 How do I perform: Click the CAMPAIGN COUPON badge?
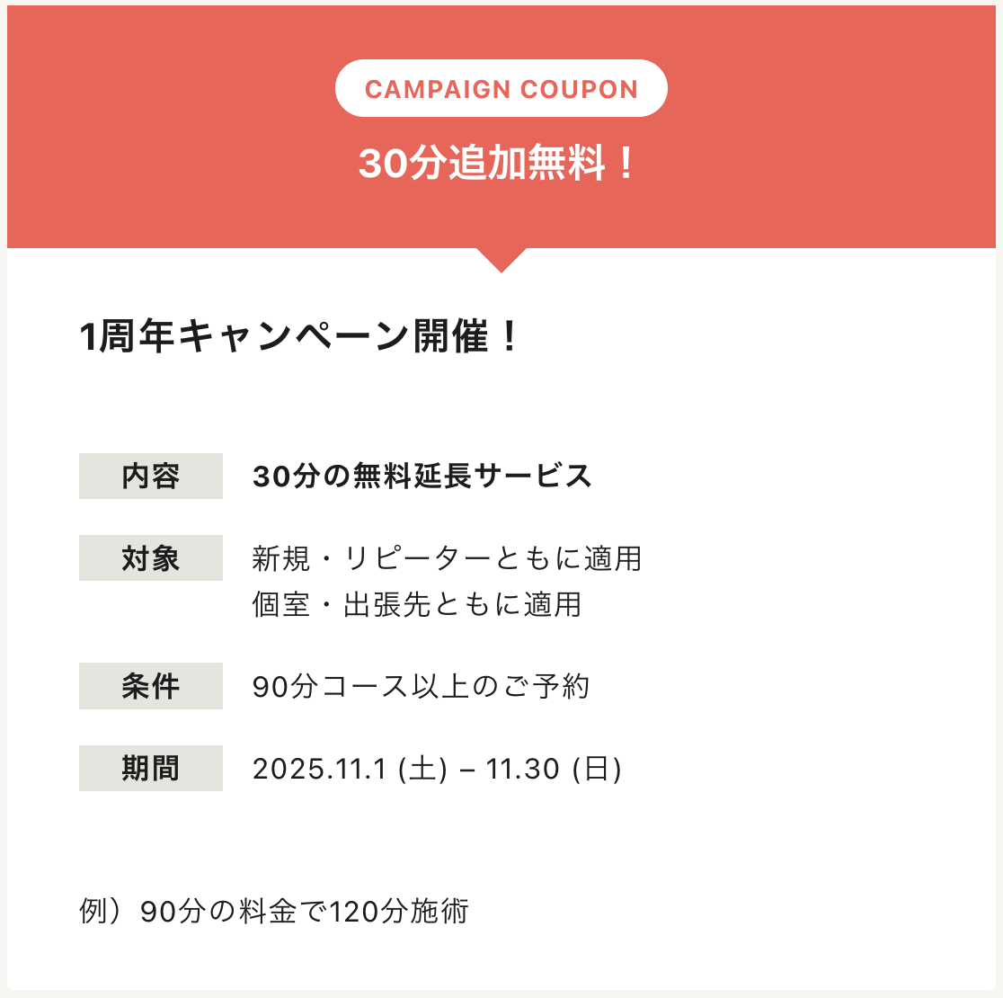tap(501, 89)
